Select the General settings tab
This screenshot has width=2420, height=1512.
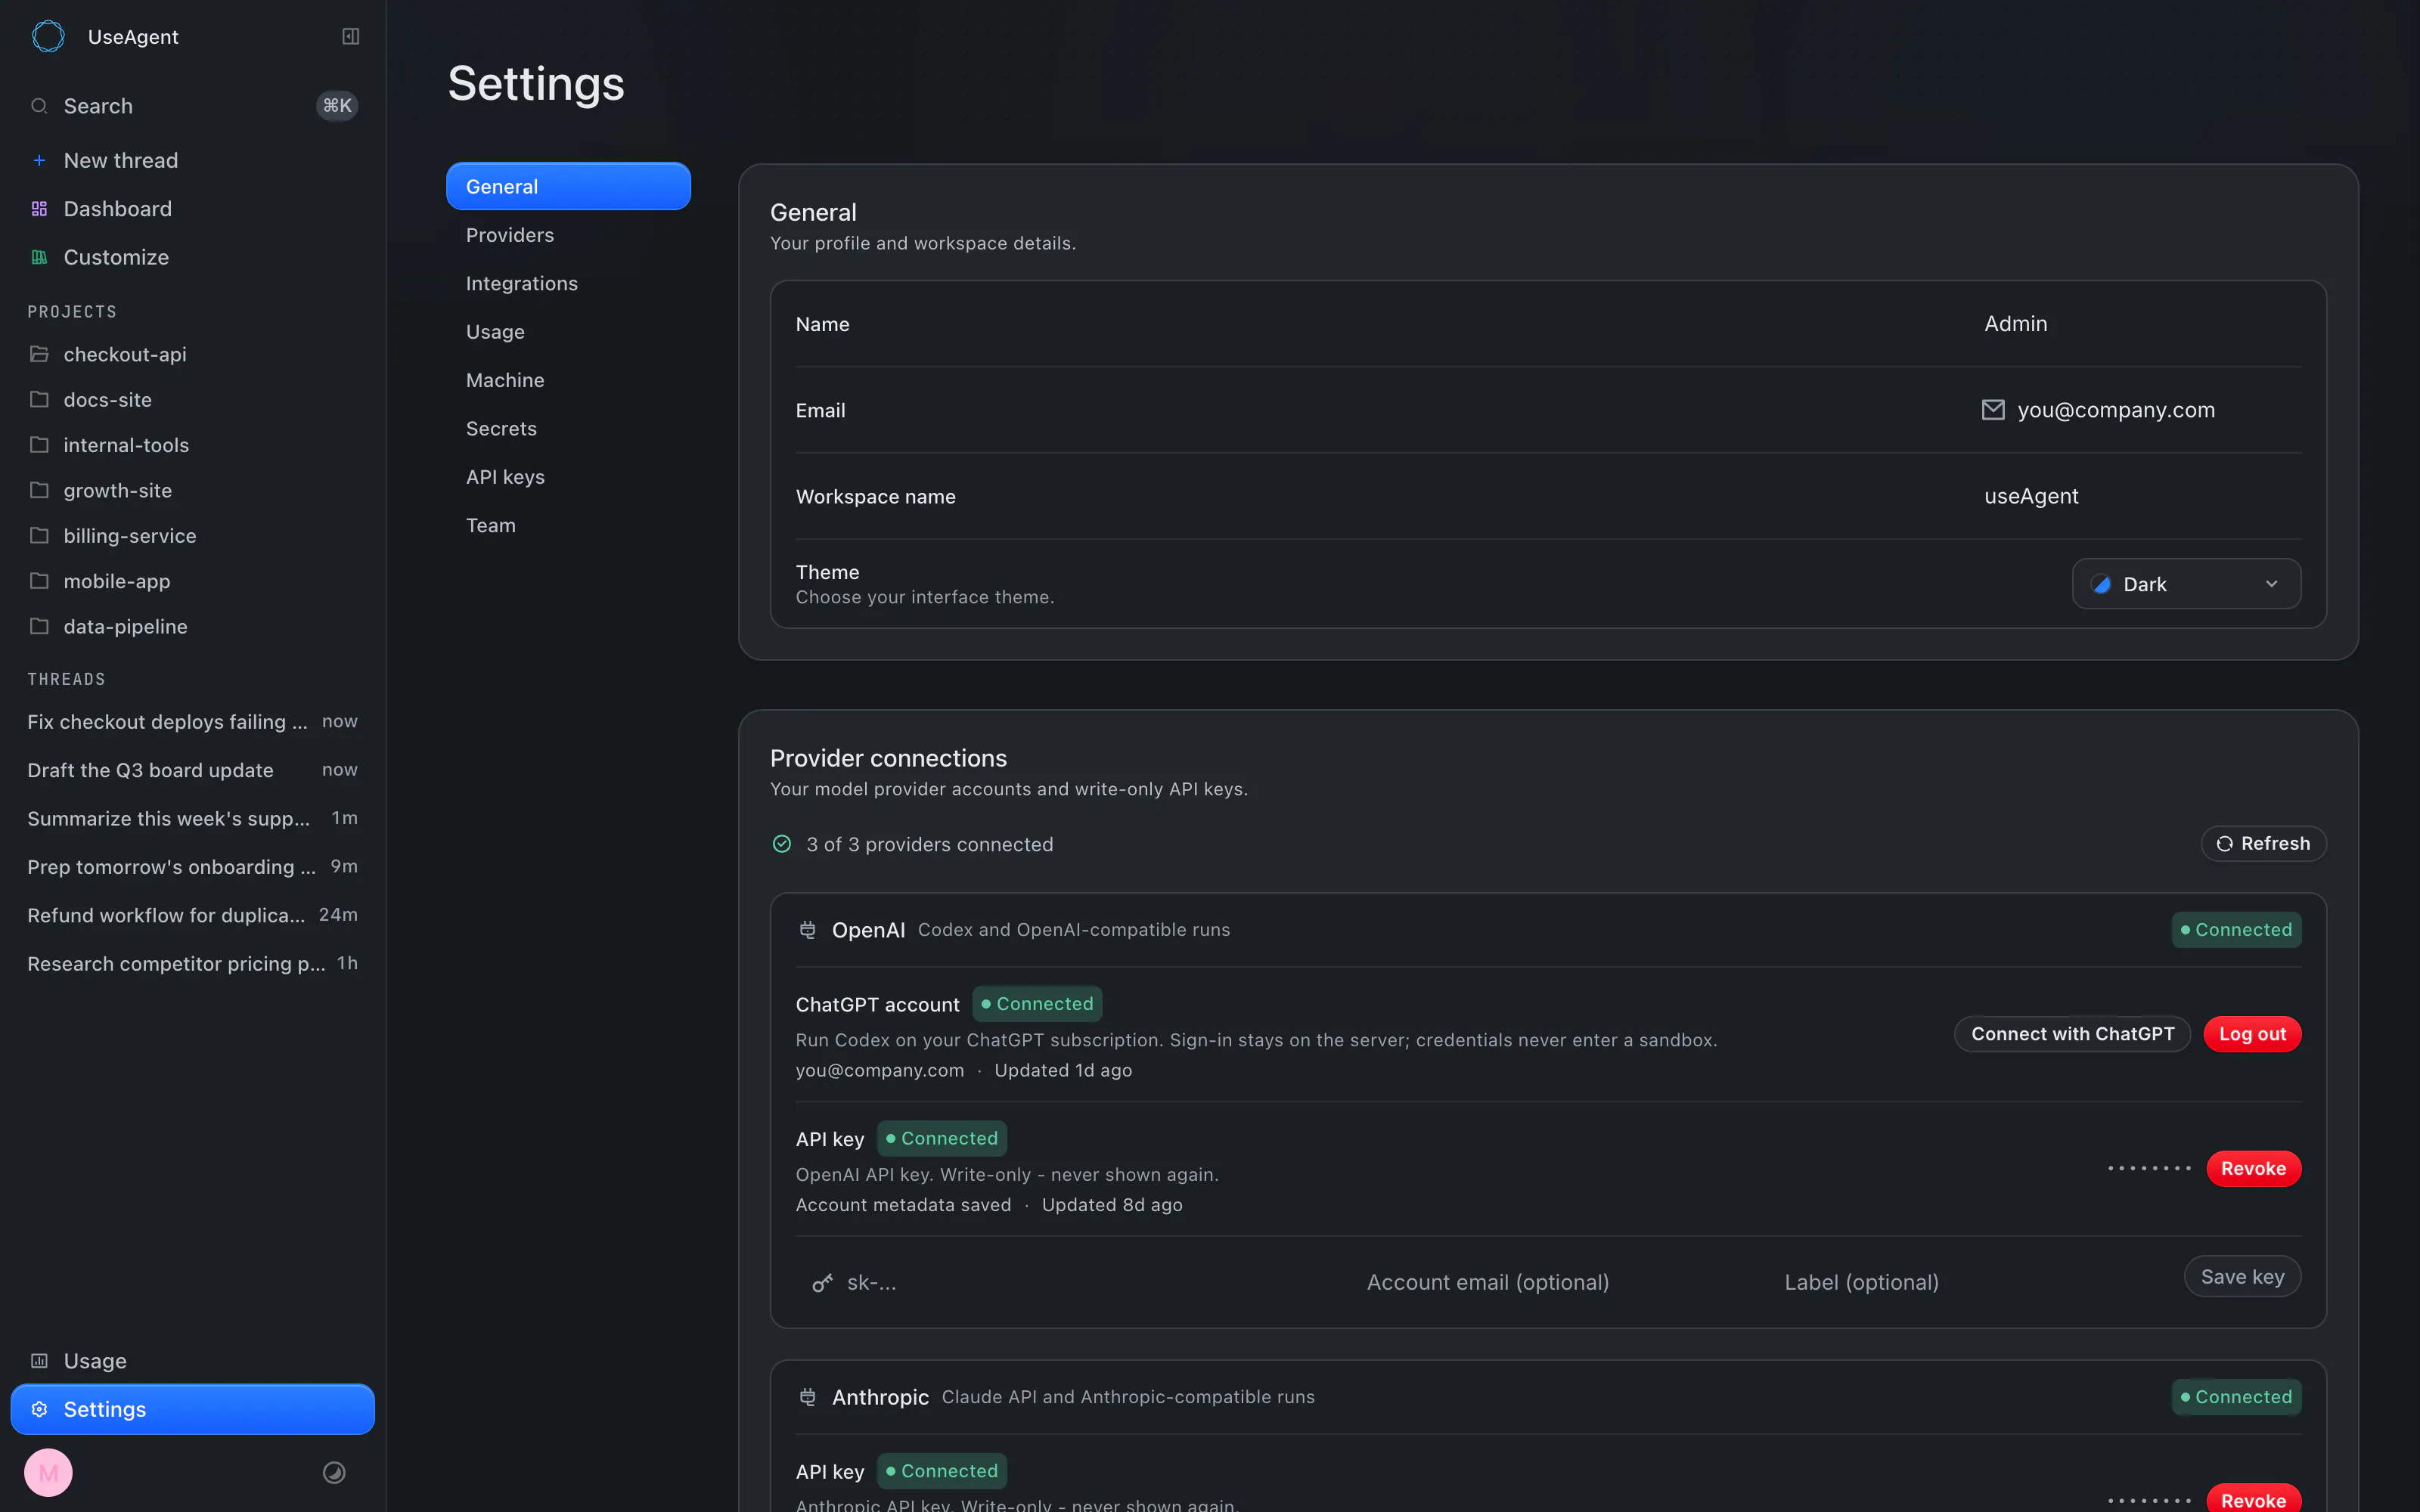pyautogui.click(x=568, y=186)
